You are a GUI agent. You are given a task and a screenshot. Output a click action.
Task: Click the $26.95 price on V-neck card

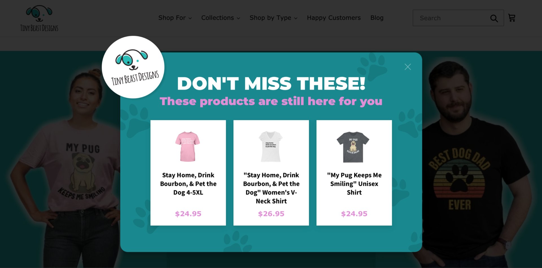pos(271,214)
